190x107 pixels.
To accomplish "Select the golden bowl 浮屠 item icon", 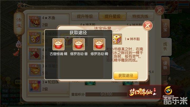I will tap(35, 70).
